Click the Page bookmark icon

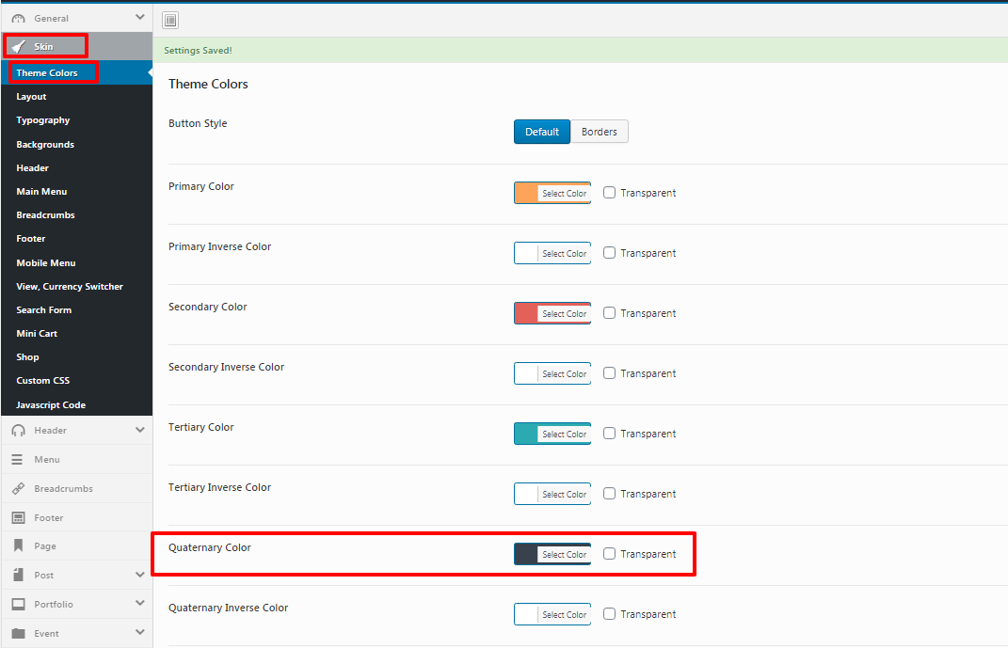pos(19,545)
